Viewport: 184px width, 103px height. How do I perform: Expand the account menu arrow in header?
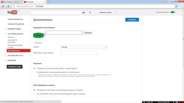176,12
